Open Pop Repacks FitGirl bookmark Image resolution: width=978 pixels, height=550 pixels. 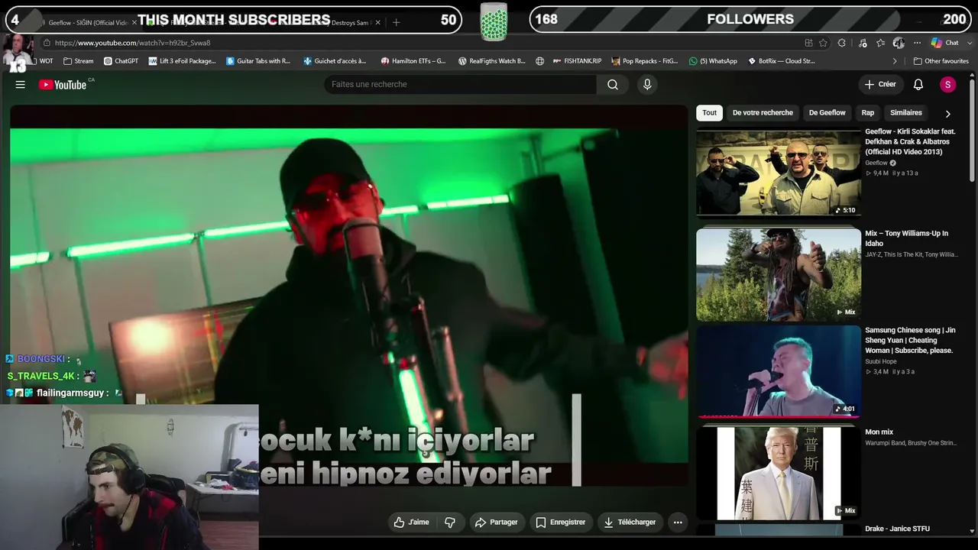[644, 61]
